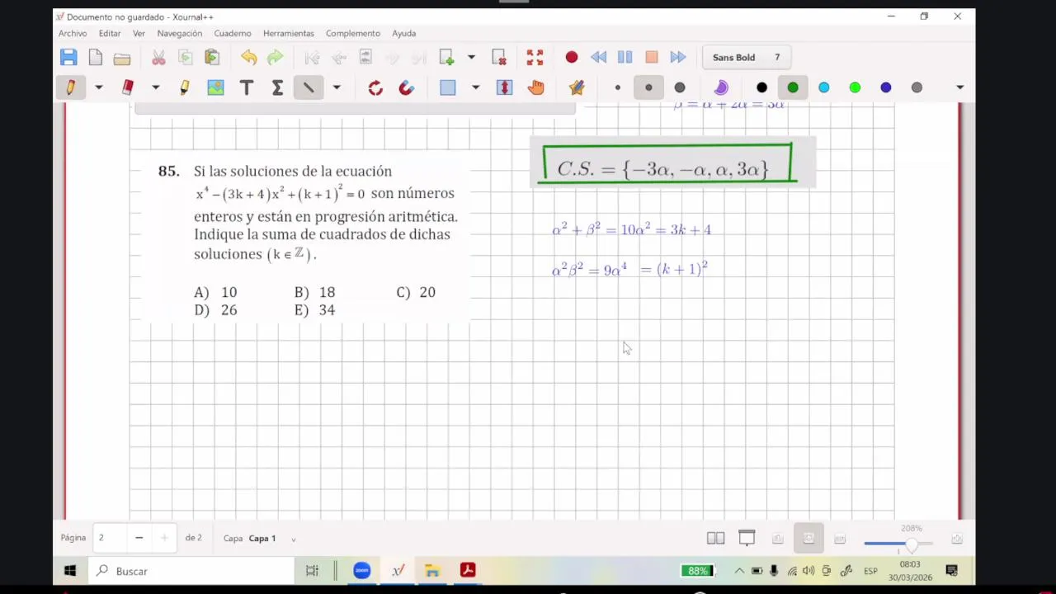1056x594 pixels.
Task: Open the Ayuda menu
Action: 403,33
